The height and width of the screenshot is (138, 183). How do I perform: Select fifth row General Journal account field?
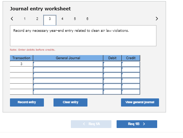(x=68, y=86)
